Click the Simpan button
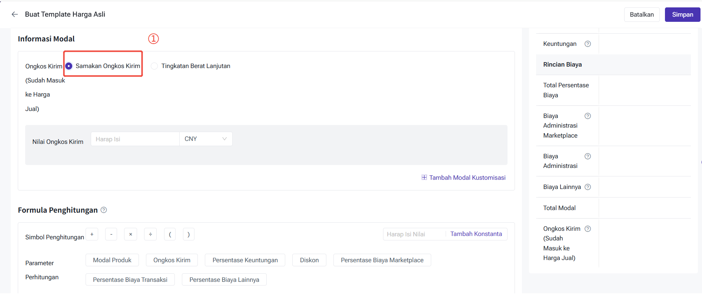This screenshot has height=297, width=702. (x=682, y=15)
